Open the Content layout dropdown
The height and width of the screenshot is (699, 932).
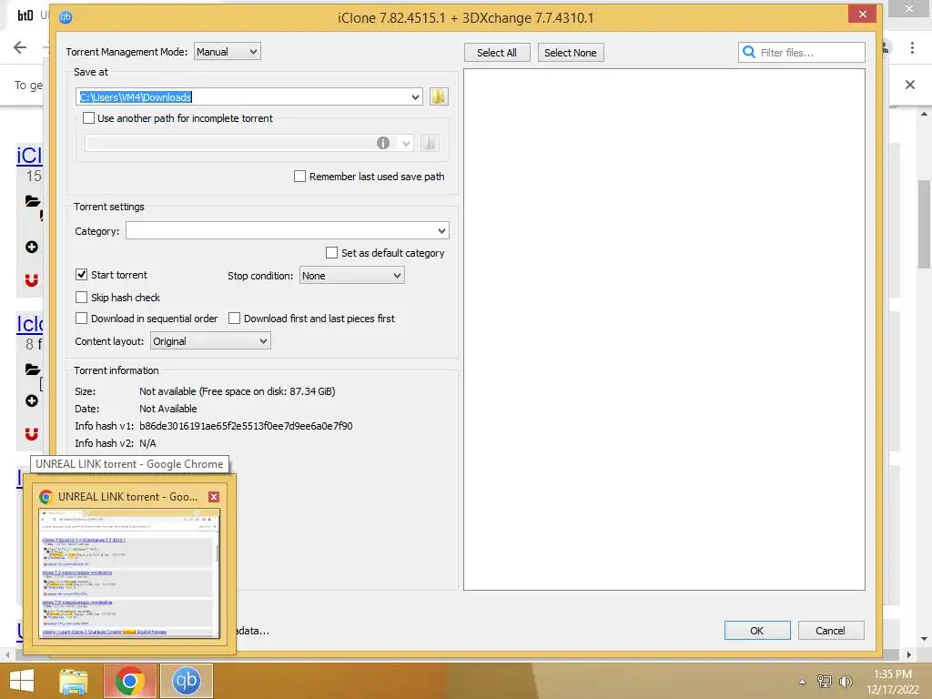(210, 341)
